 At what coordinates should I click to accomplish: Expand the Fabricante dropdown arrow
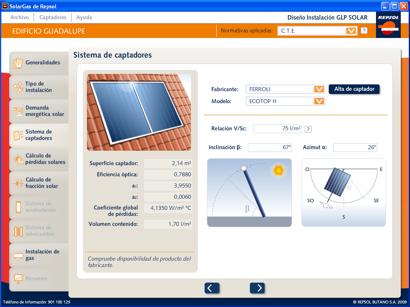click(319, 89)
